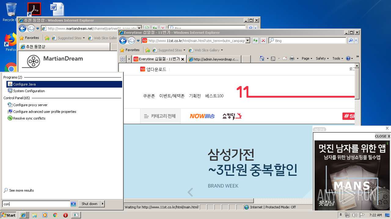Open 이벤트/혜택존 on 11st page
Image resolution: width=391 pixels, height=219 pixels.
(x=172, y=96)
